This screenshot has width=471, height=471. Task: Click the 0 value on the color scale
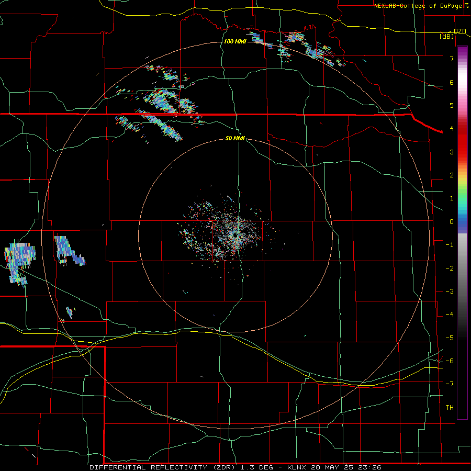pos(451,222)
